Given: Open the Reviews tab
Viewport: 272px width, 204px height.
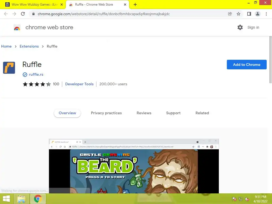Looking at the screenshot, I should pos(144,113).
